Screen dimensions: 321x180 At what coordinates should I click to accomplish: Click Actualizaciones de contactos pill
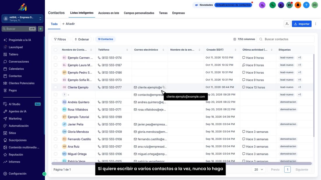click(233, 5)
